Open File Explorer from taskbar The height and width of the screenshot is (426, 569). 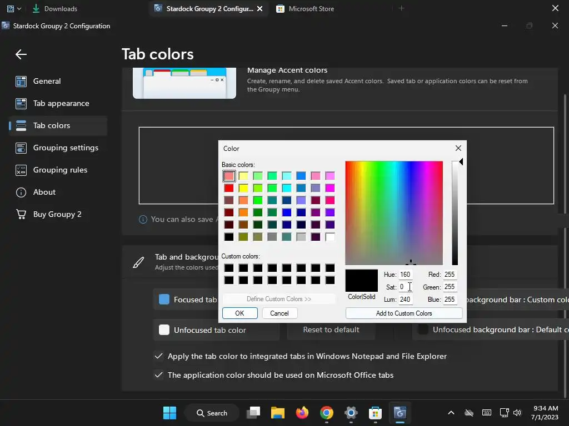click(278, 413)
